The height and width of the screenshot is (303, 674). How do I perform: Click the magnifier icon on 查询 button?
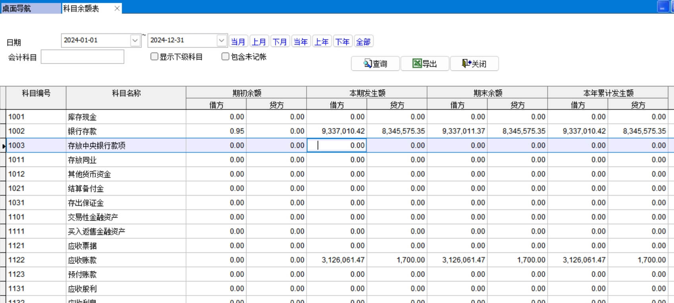[x=367, y=64]
